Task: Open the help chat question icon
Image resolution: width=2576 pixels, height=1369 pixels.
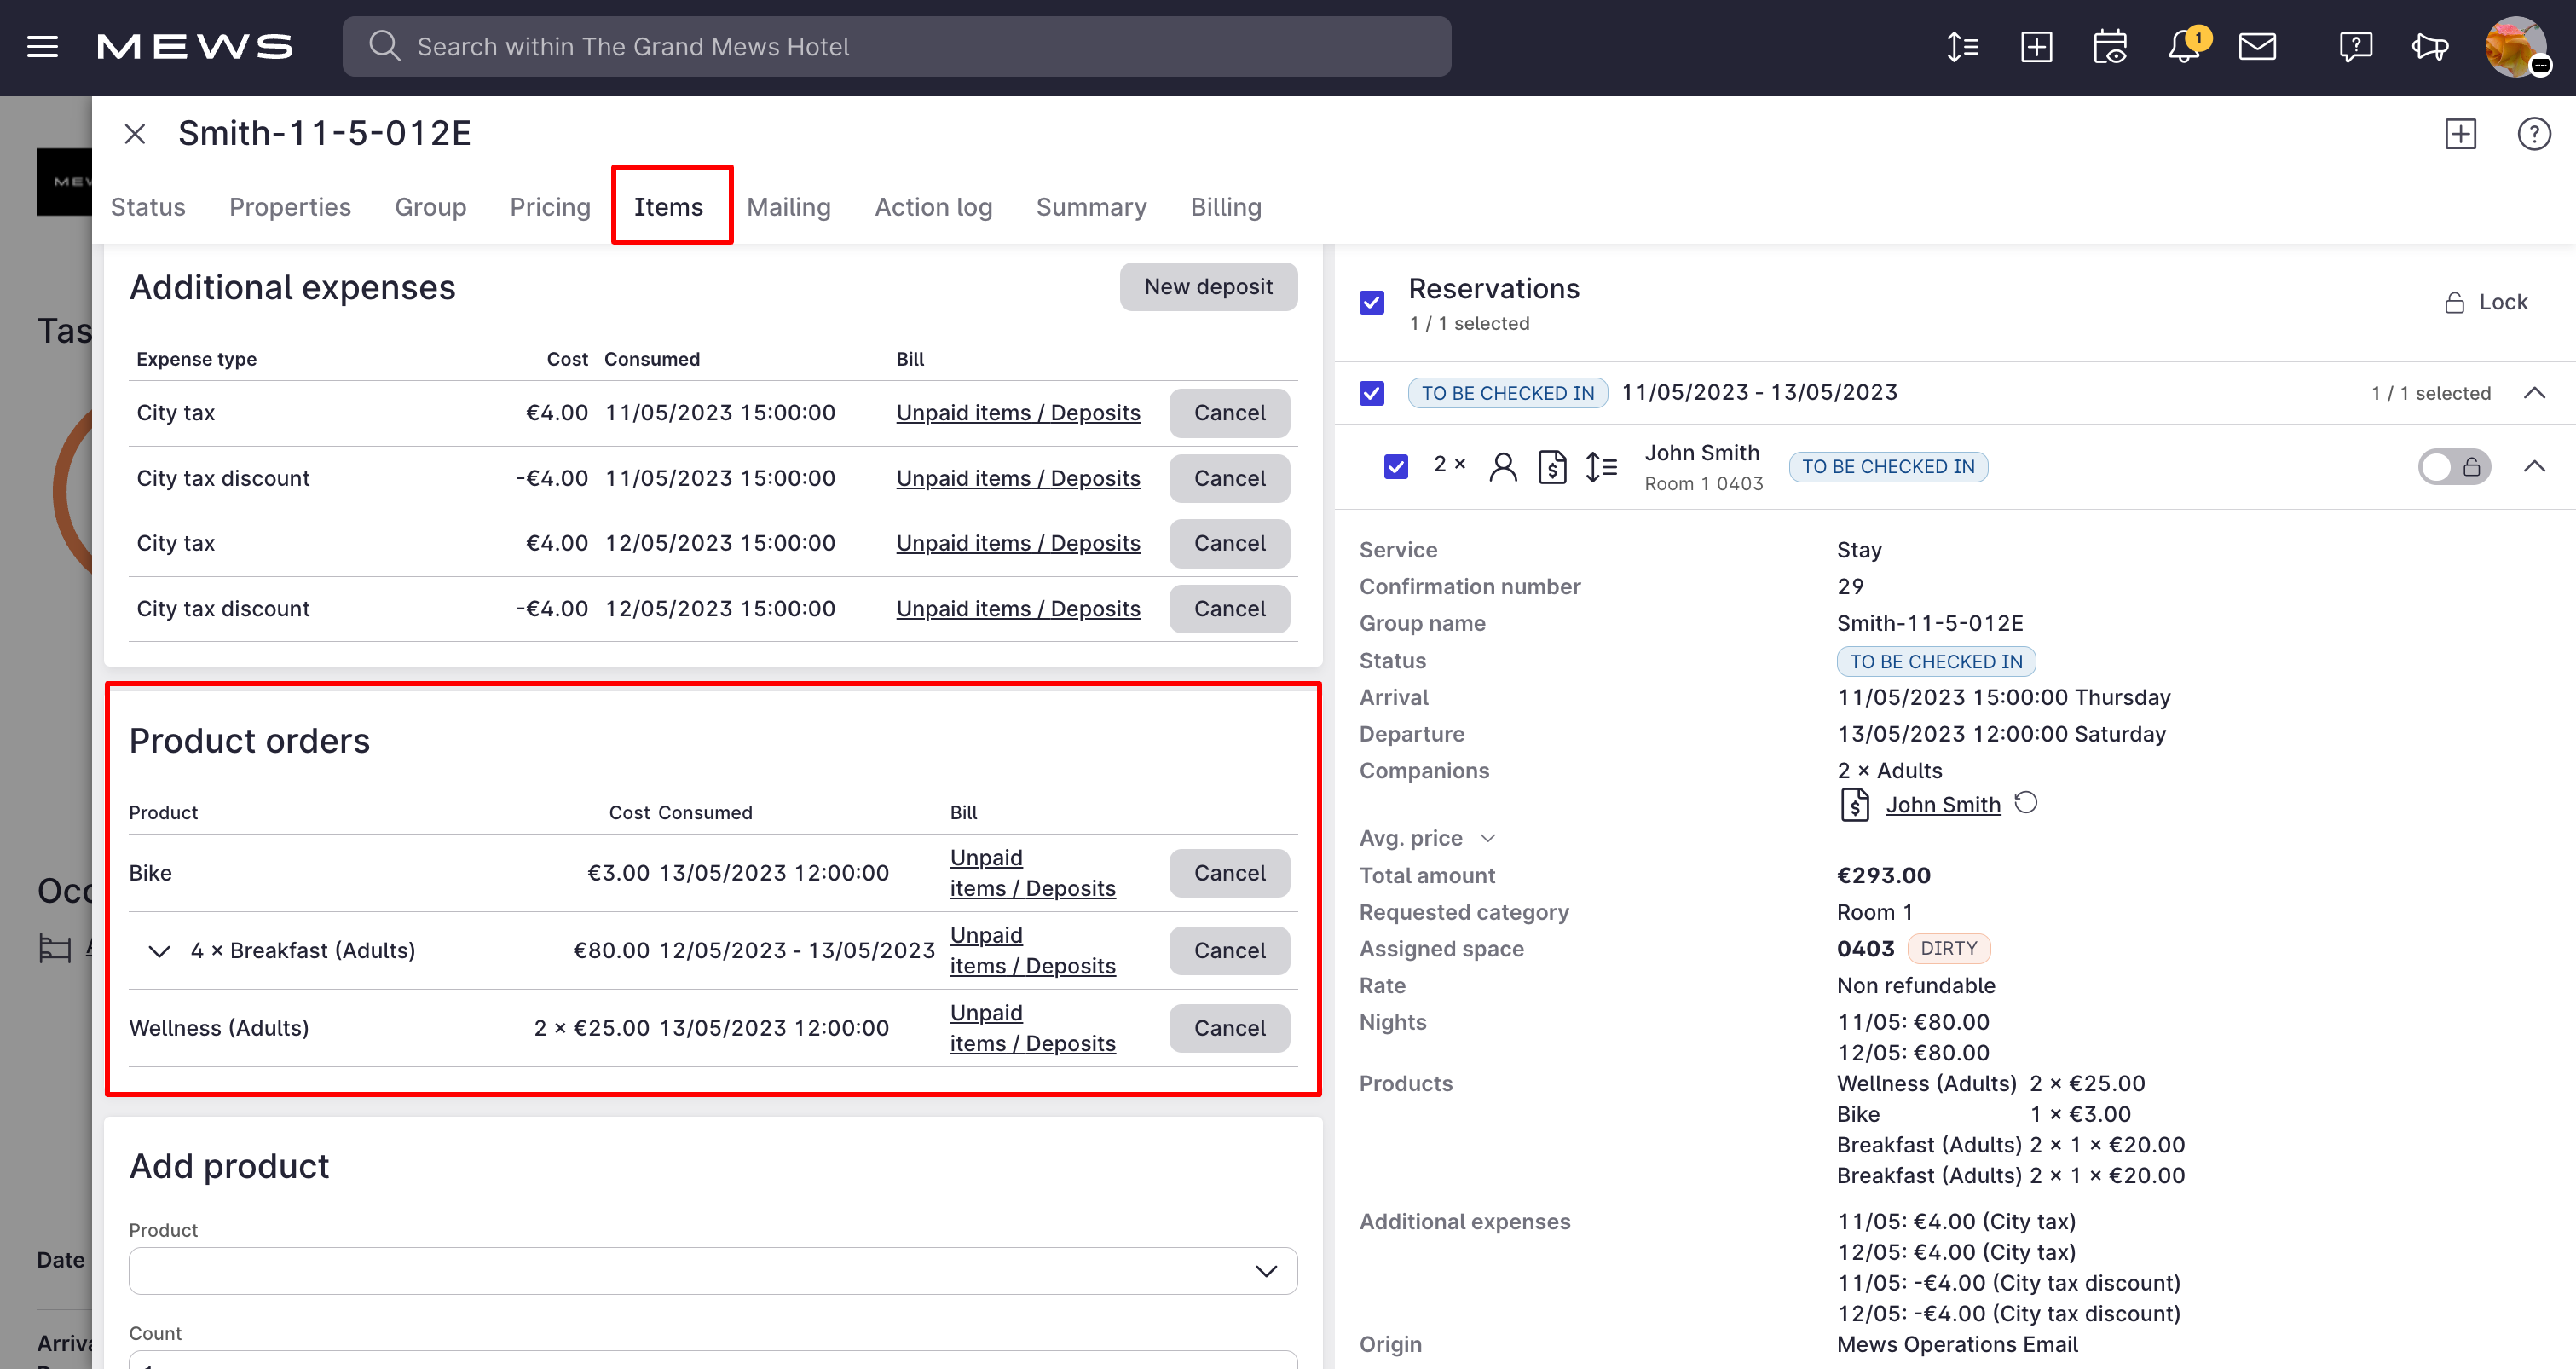Action: [2355, 47]
